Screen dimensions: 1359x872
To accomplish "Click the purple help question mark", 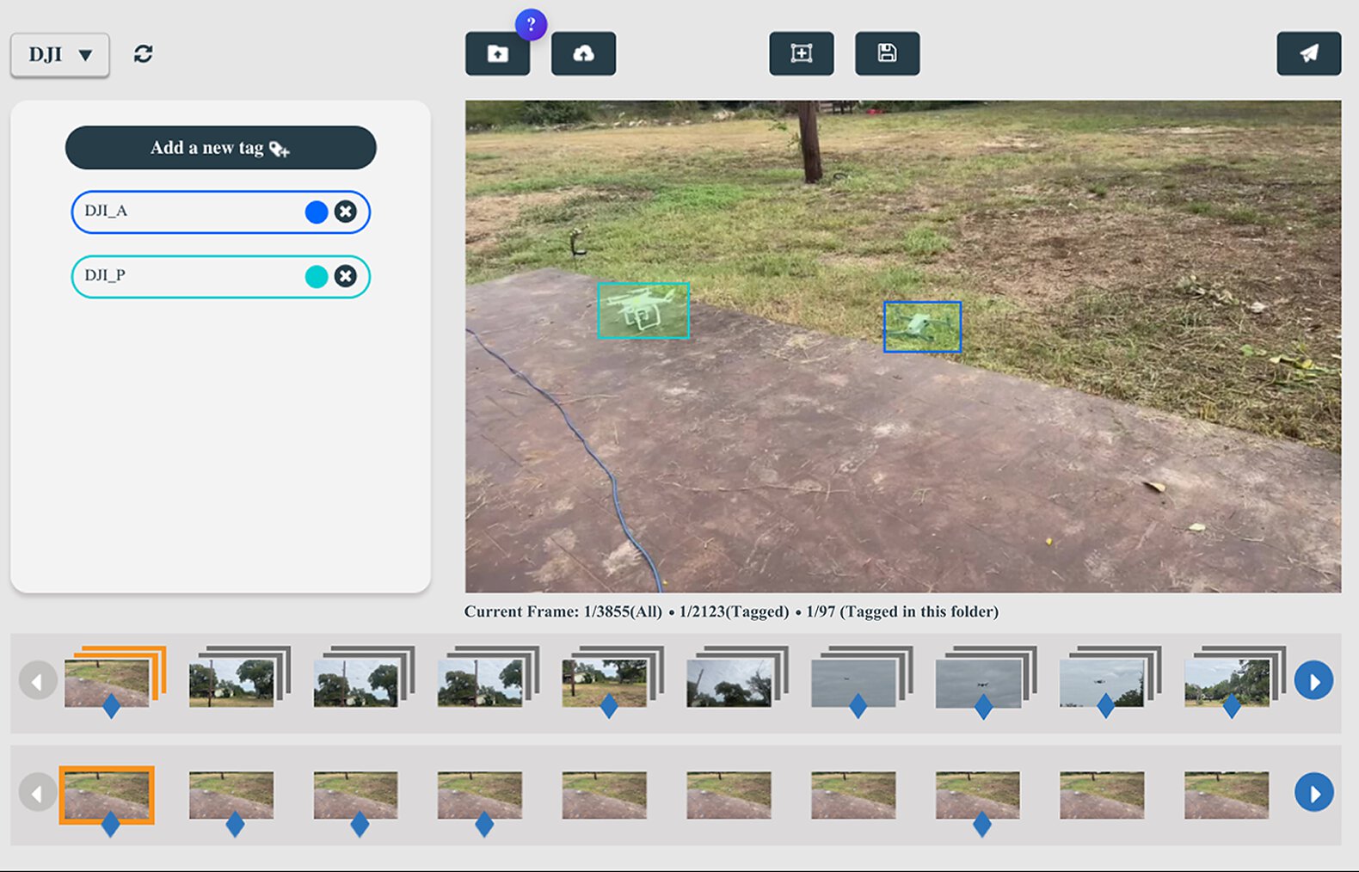I will pyautogui.click(x=531, y=24).
